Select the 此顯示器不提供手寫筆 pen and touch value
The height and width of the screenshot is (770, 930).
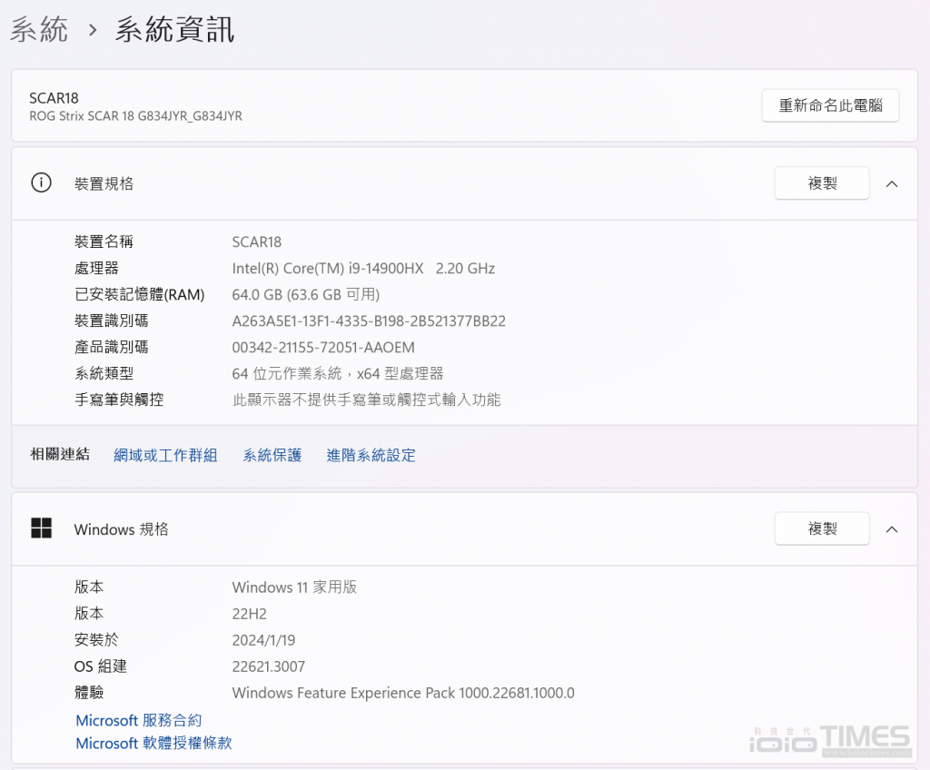[367, 400]
